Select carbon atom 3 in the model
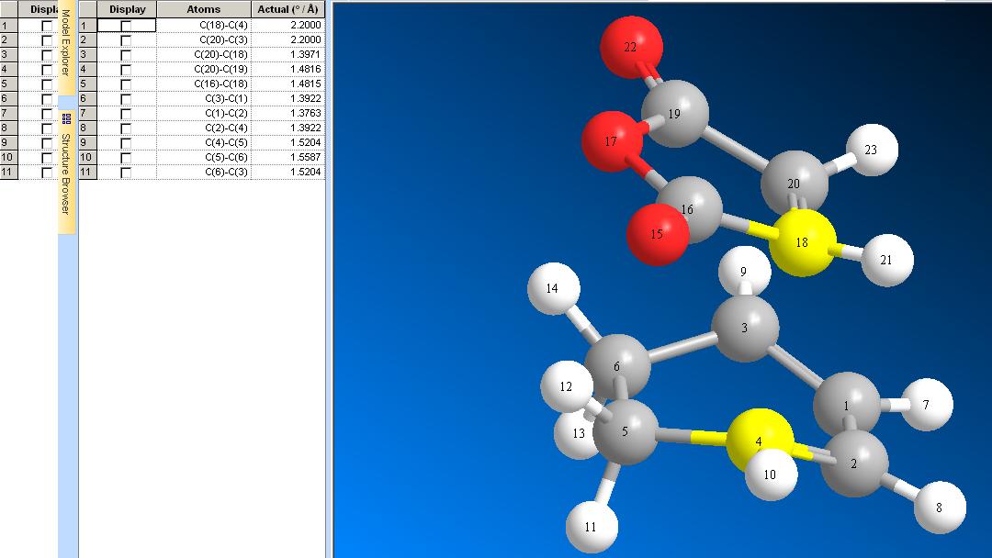 pyautogui.click(x=745, y=328)
